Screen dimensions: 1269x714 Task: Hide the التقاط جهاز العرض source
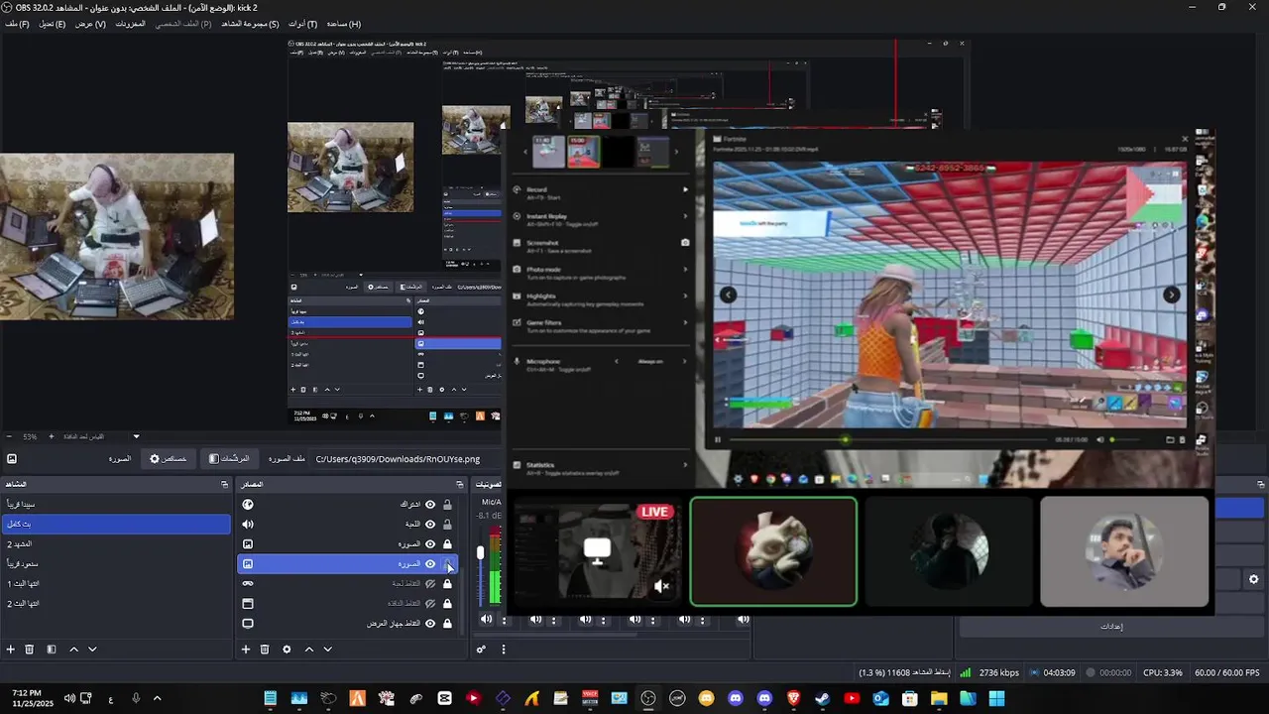430,624
